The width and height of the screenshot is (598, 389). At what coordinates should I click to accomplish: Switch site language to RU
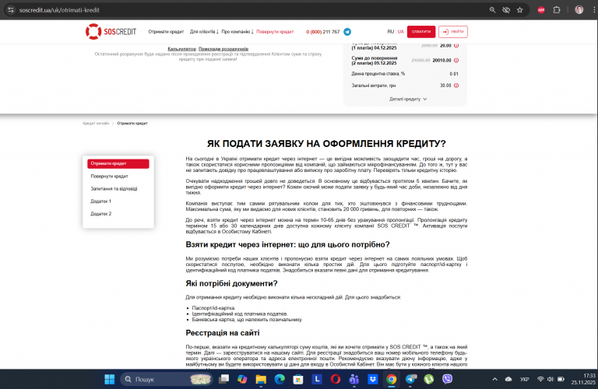(391, 32)
